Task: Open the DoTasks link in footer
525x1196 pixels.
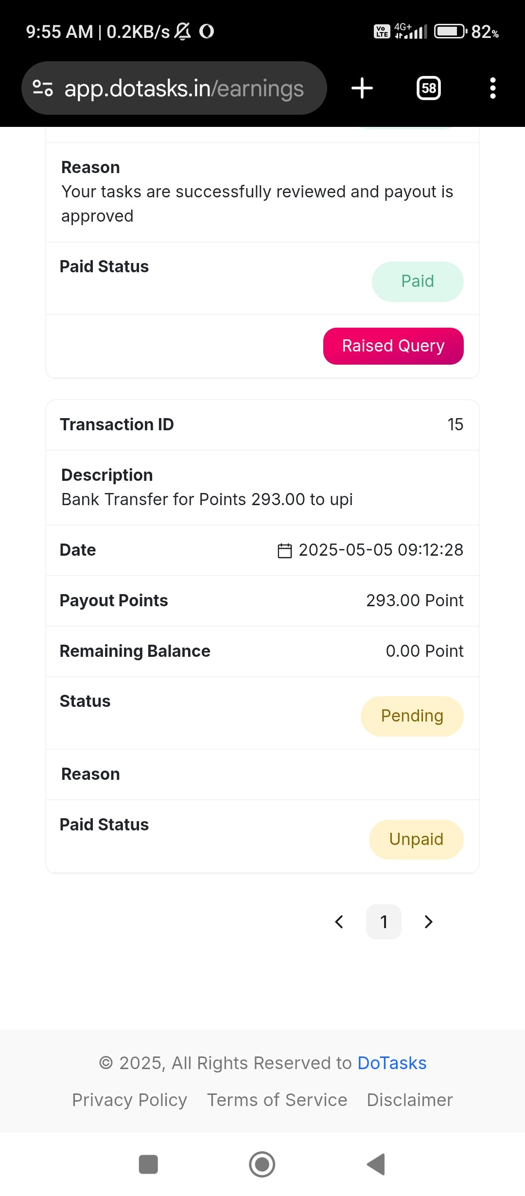Action: (x=392, y=1063)
